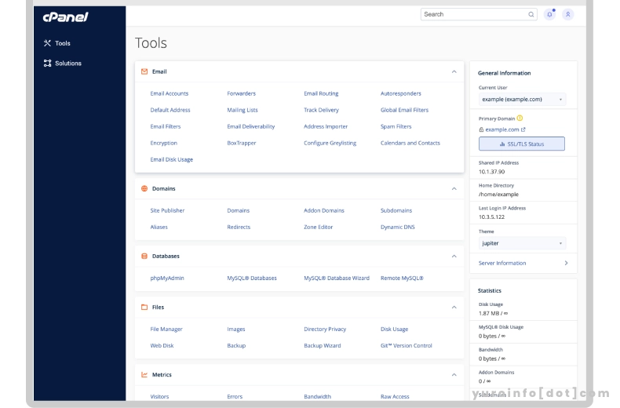
Task: Click the Domains section globe icon
Action: pyautogui.click(x=144, y=188)
